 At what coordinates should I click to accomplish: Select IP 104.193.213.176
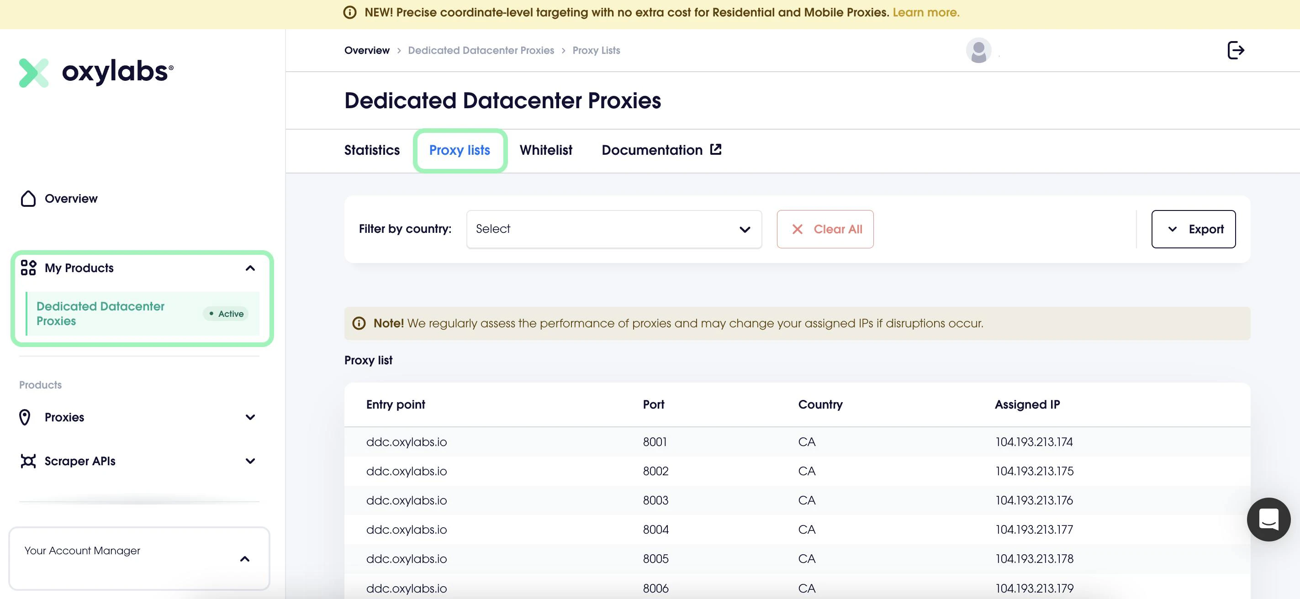(1034, 500)
